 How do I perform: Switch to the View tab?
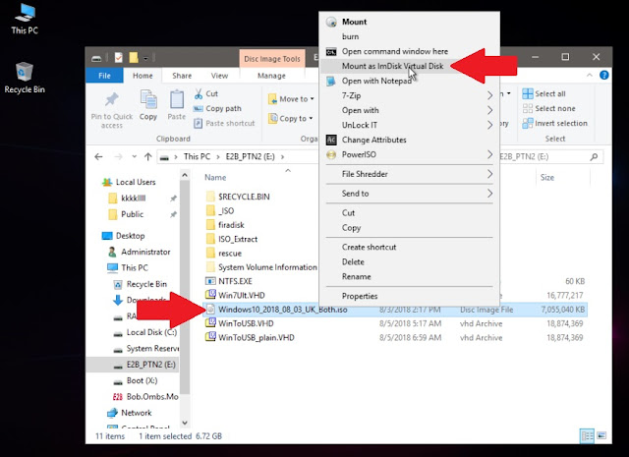219,76
